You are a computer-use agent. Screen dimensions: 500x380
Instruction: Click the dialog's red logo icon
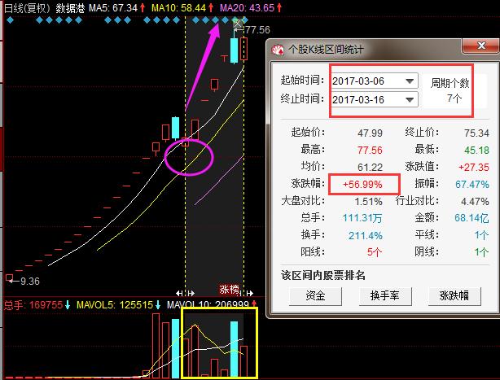[278, 50]
